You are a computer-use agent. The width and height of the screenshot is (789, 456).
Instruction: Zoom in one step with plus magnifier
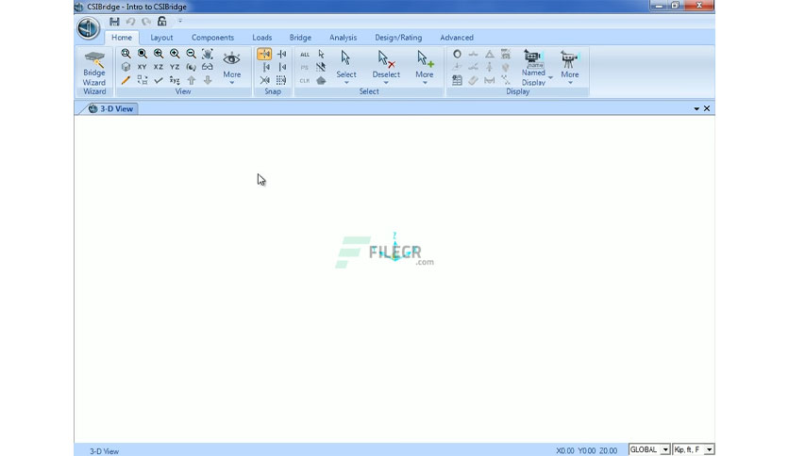[x=175, y=54]
